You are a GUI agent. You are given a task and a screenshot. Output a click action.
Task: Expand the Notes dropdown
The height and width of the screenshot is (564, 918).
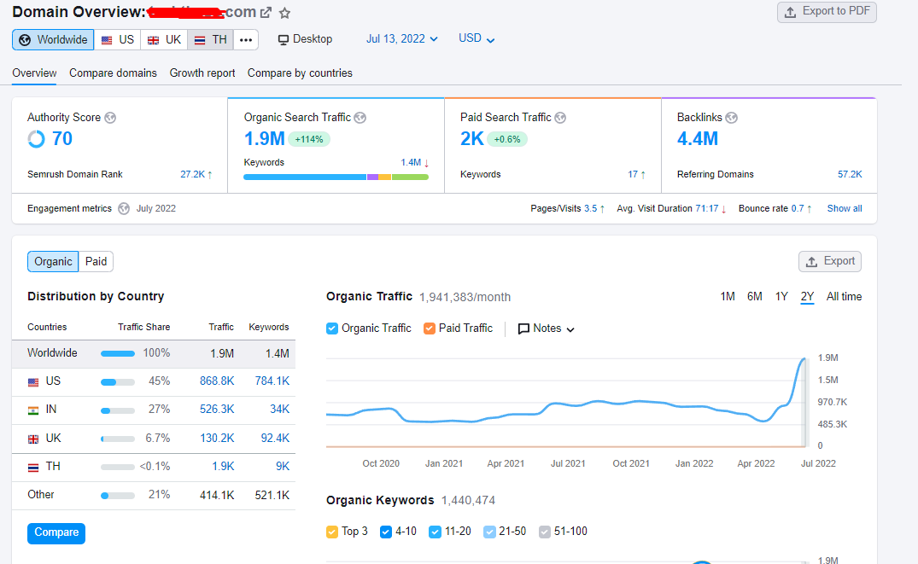547,329
